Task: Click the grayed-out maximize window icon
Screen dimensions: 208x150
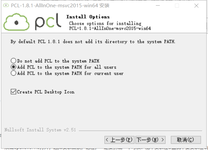Action: (x=177, y=6)
